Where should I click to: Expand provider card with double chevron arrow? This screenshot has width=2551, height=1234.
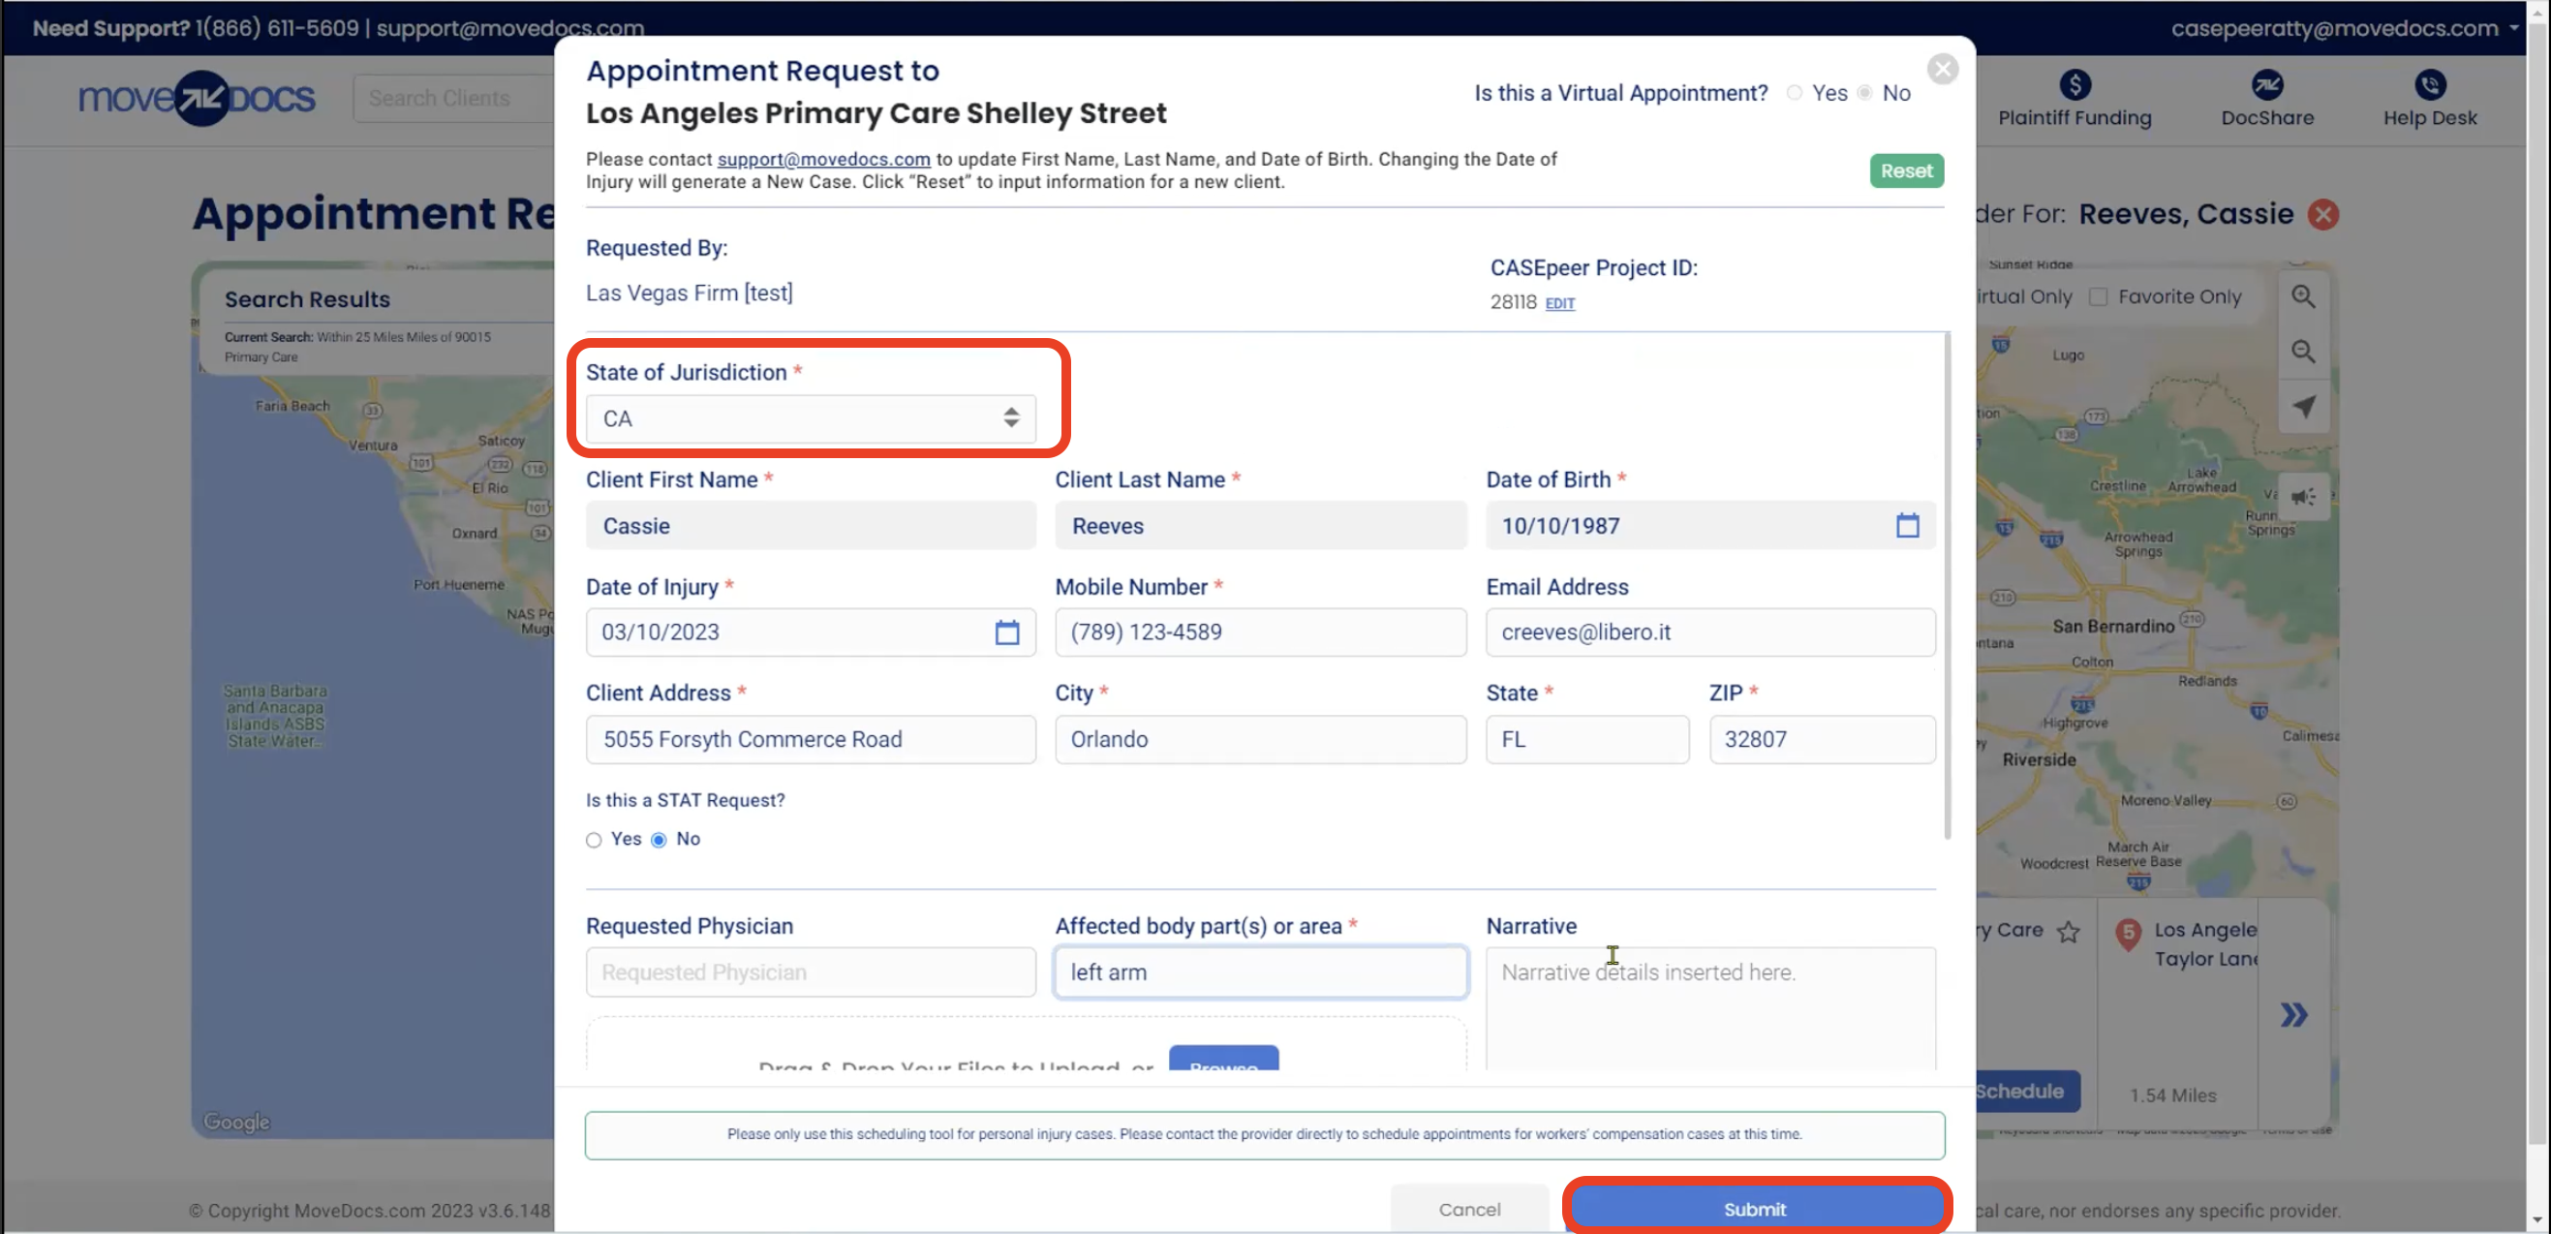pyautogui.click(x=2295, y=1014)
